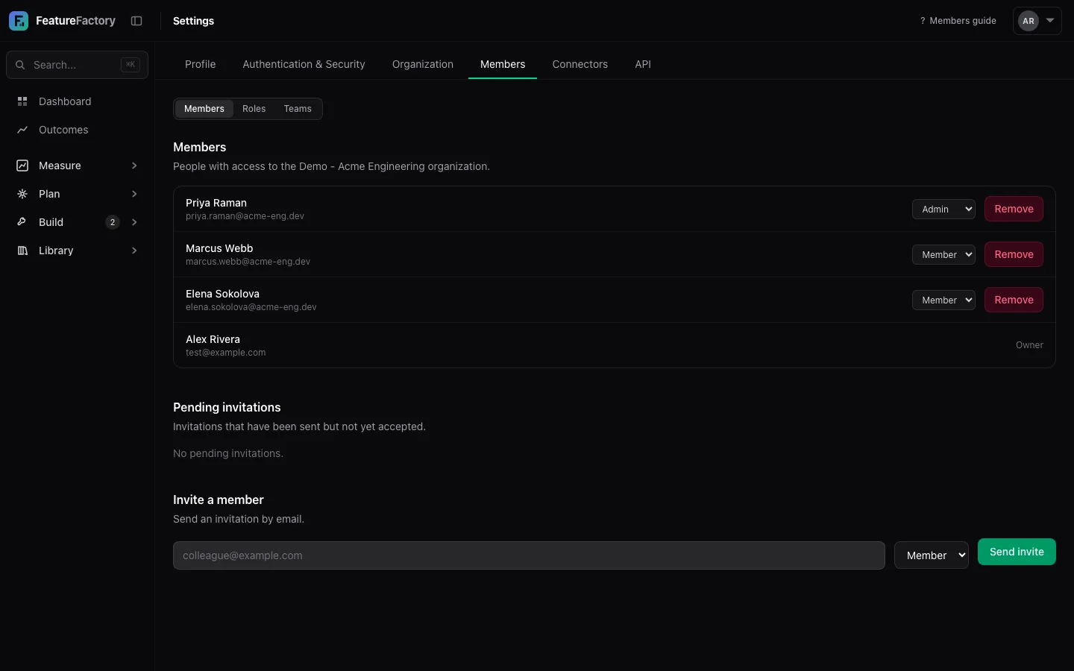The height and width of the screenshot is (671, 1074).
Task: Collapse the sidebar with the panel toggle icon
Action: click(136, 21)
